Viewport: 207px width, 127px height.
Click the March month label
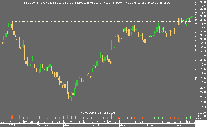click(x=67, y=125)
